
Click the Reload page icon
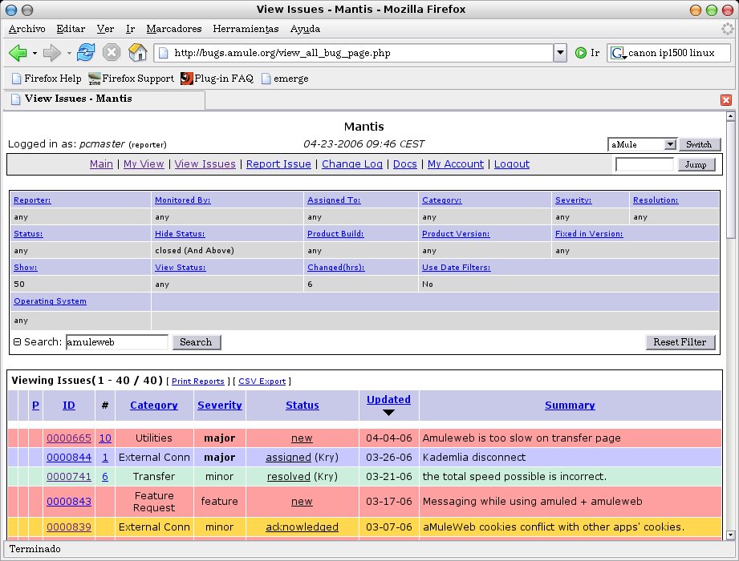click(x=86, y=53)
